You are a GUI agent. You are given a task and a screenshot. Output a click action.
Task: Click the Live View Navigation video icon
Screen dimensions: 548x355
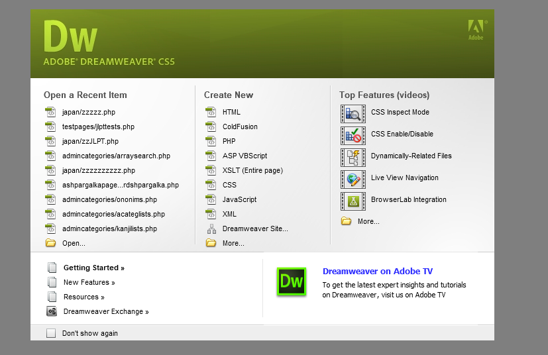click(353, 179)
